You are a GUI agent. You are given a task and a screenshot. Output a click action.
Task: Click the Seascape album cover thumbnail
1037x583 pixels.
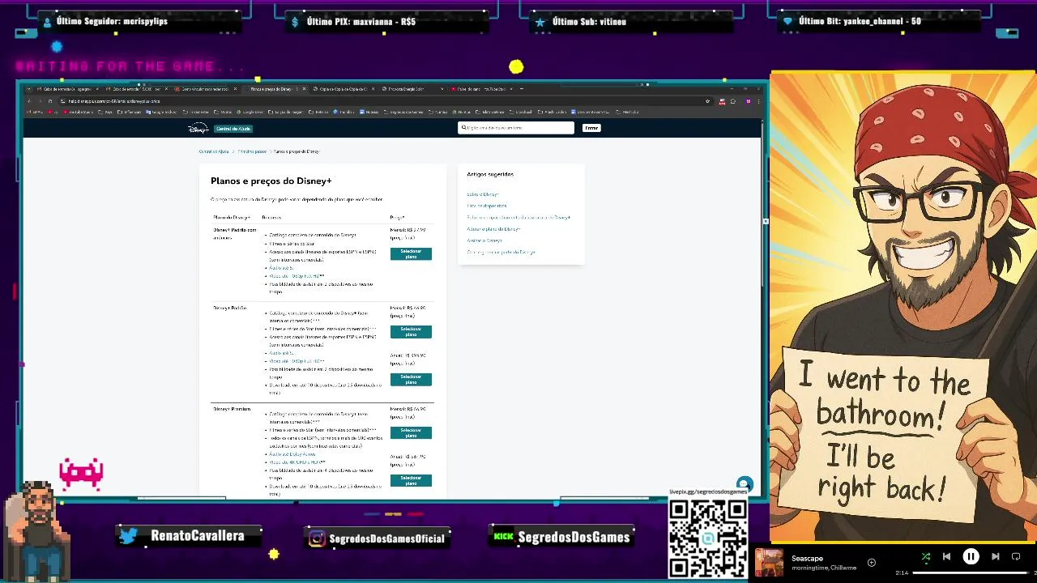click(x=770, y=563)
